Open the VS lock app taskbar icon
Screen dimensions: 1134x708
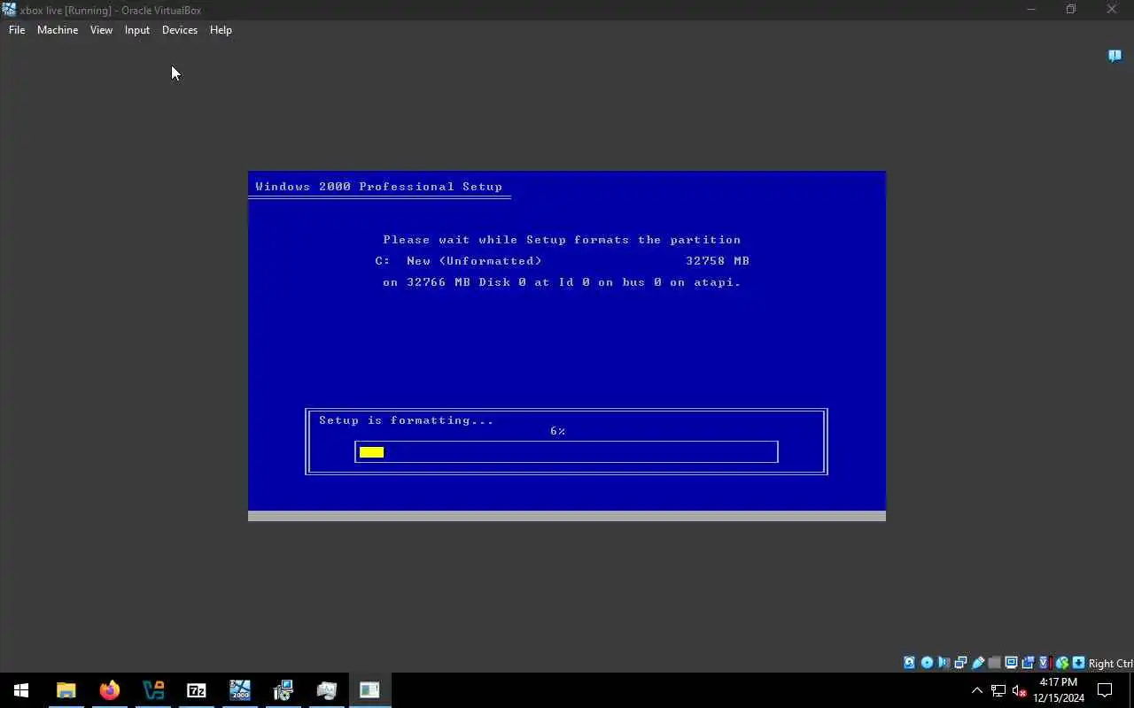pos(153,690)
